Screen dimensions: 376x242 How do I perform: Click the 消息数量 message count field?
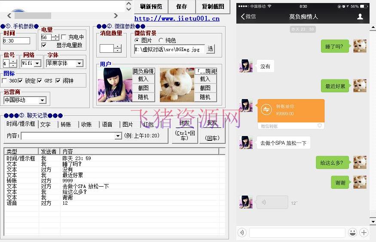pos(107,48)
